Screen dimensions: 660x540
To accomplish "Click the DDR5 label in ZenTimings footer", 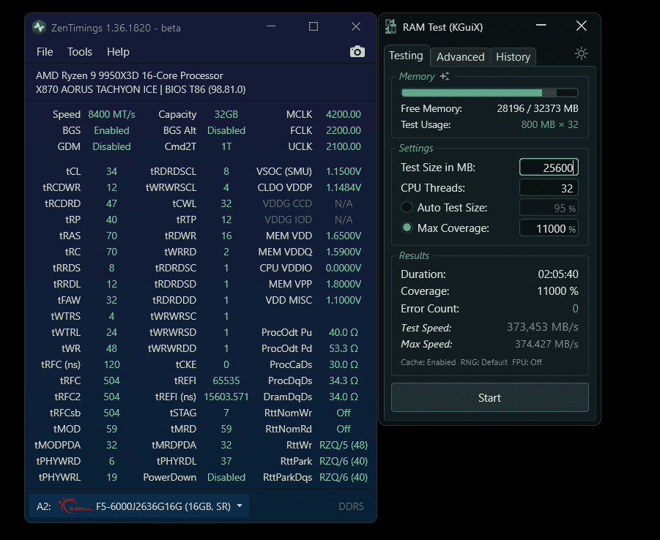I will click(351, 506).
